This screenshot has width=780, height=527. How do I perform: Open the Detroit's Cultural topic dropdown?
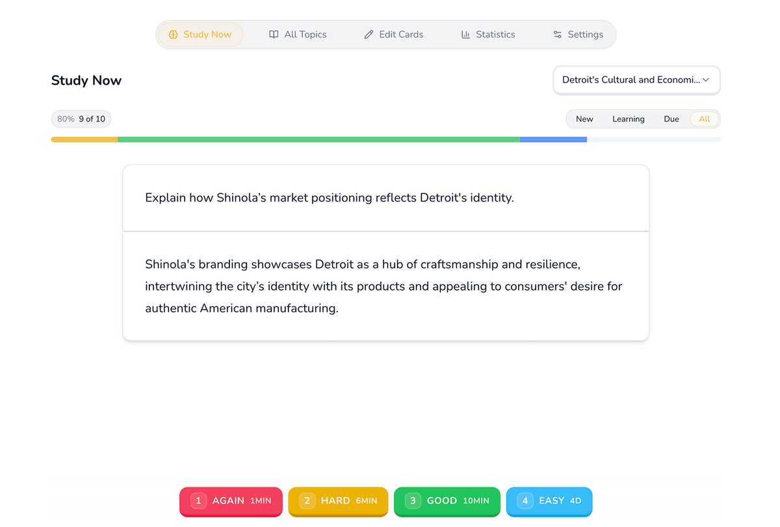click(x=630, y=80)
